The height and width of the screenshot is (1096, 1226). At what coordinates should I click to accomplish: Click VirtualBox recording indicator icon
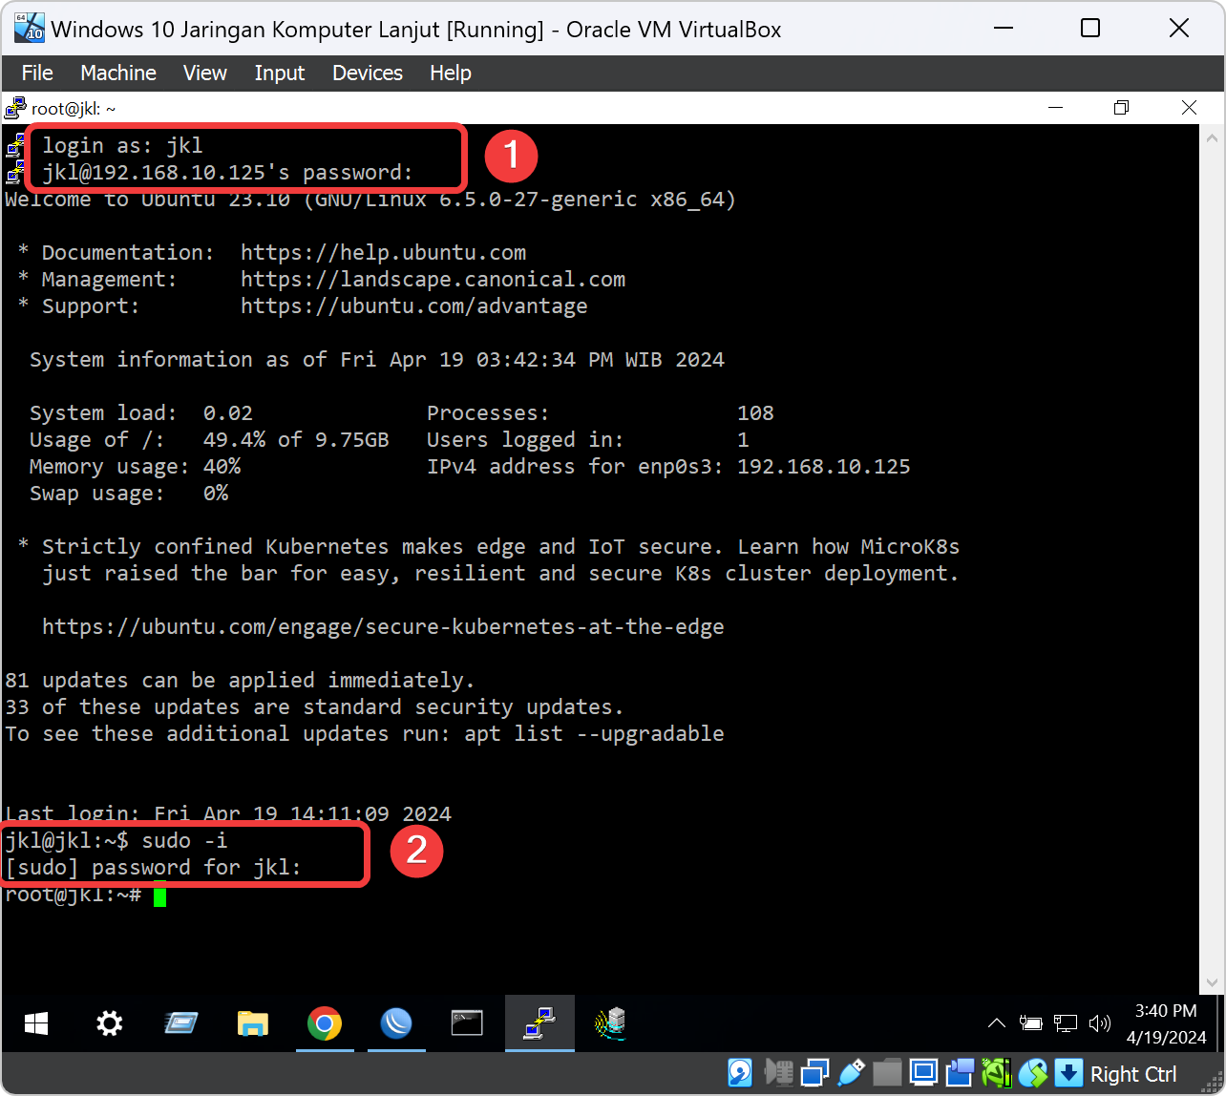(x=961, y=1073)
